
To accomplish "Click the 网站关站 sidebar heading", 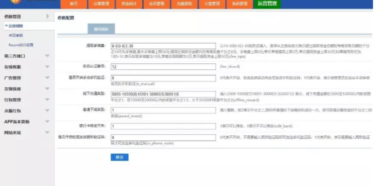I will click(13, 133).
